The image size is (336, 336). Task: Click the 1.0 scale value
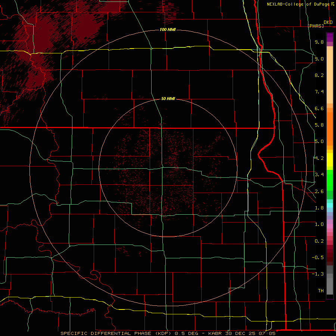[319, 224]
